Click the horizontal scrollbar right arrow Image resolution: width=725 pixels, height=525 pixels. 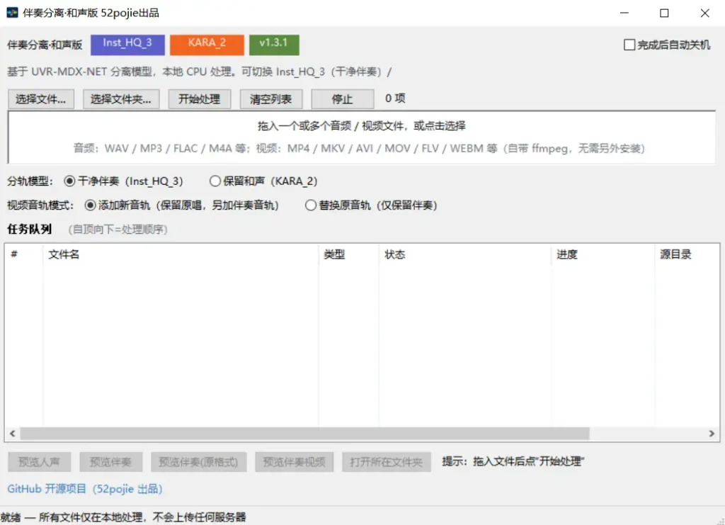click(x=712, y=434)
